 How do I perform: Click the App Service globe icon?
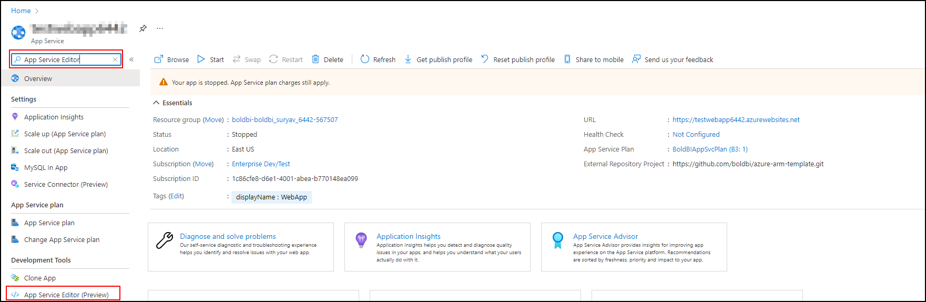[18, 33]
